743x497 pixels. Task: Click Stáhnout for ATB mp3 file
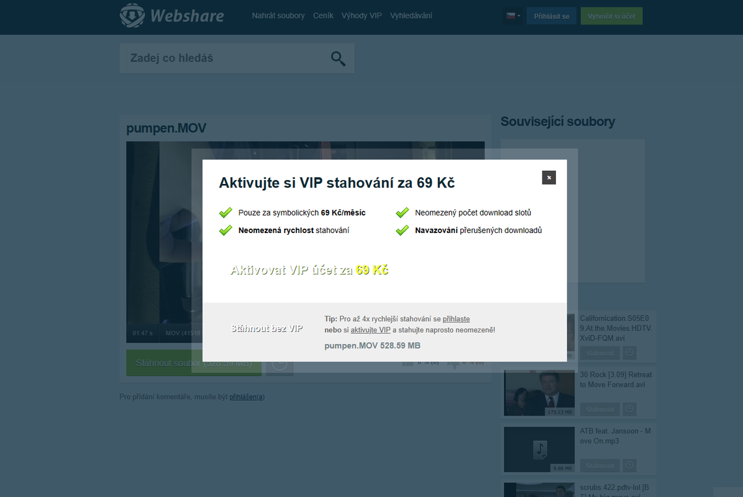(x=599, y=466)
